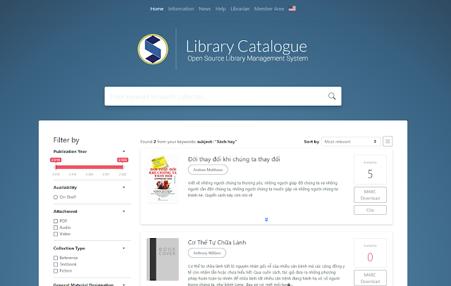Download MARC for Cơ Thể Tự Chữa Lành

[370, 278]
